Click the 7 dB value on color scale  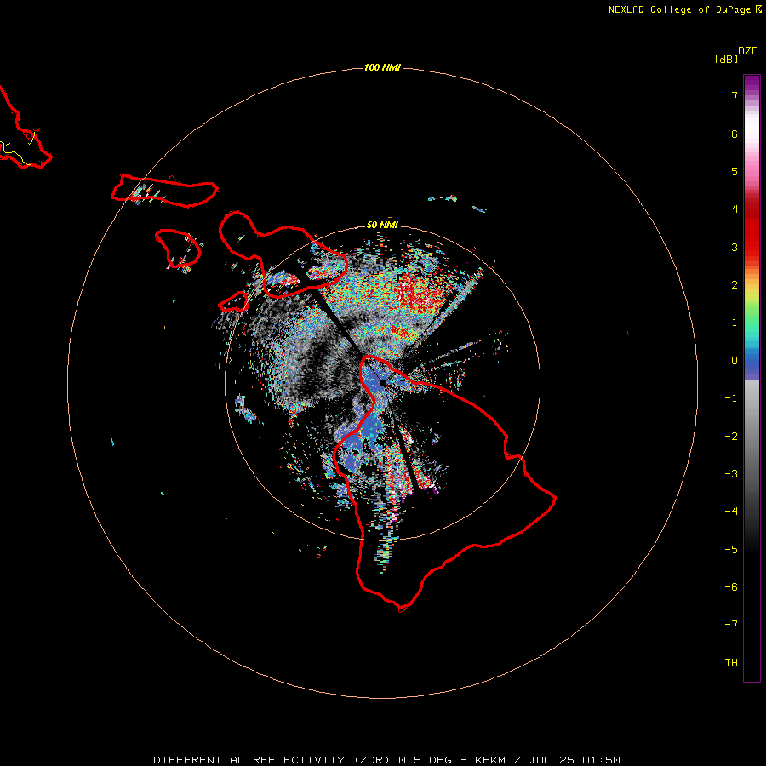pyautogui.click(x=735, y=95)
